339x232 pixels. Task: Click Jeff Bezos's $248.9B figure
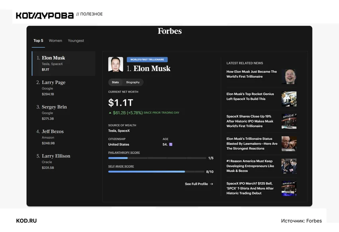(48, 143)
